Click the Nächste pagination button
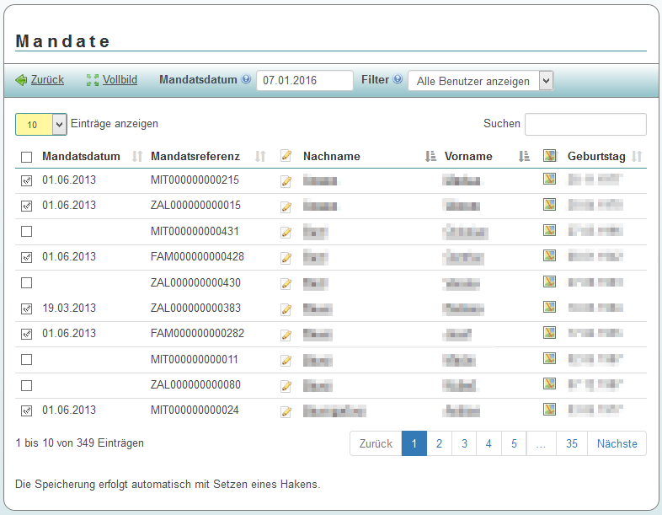This screenshot has height=515, width=662. tap(617, 443)
